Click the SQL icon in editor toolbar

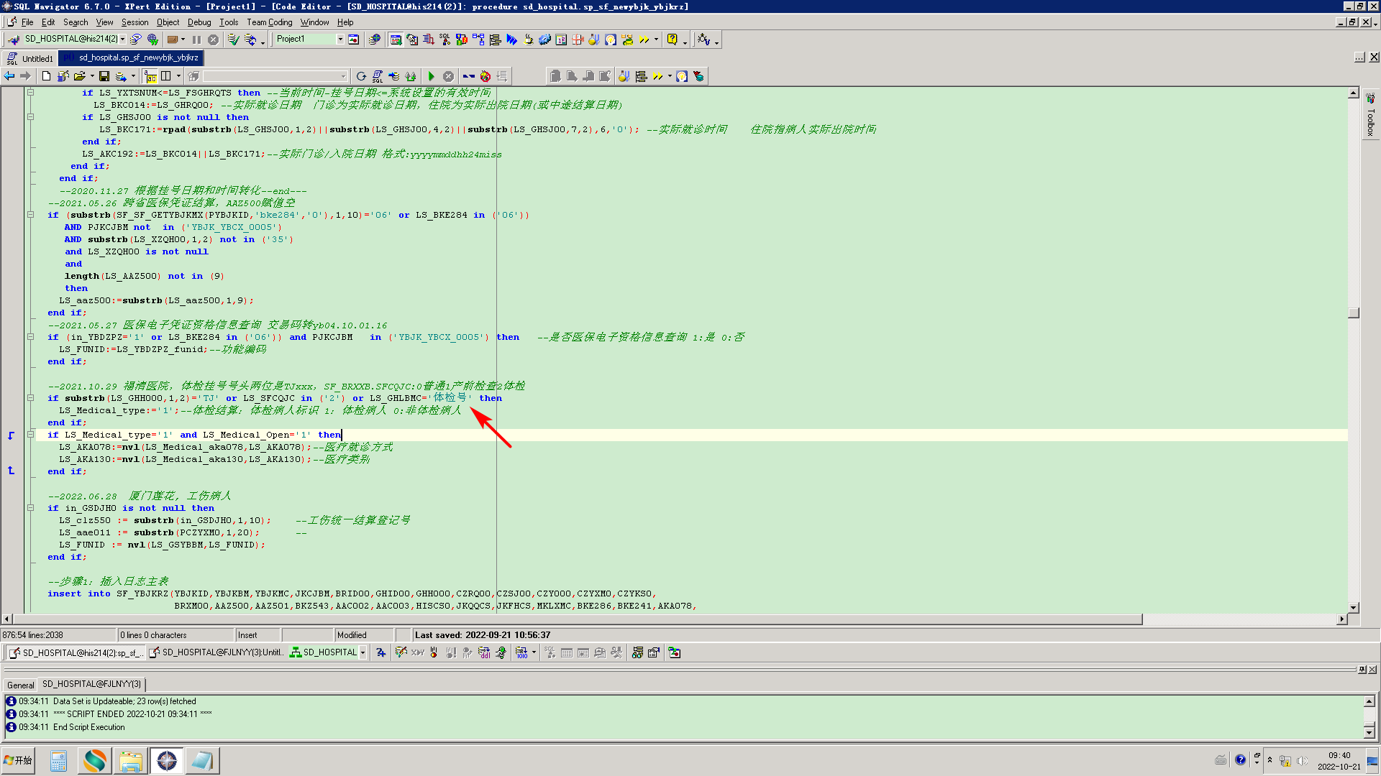(x=378, y=76)
